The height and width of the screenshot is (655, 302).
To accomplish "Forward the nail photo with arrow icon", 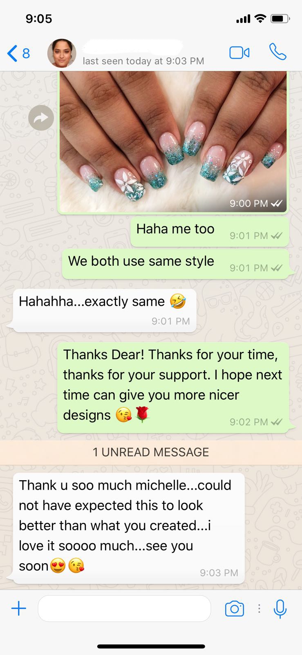I will coord(41,118).
